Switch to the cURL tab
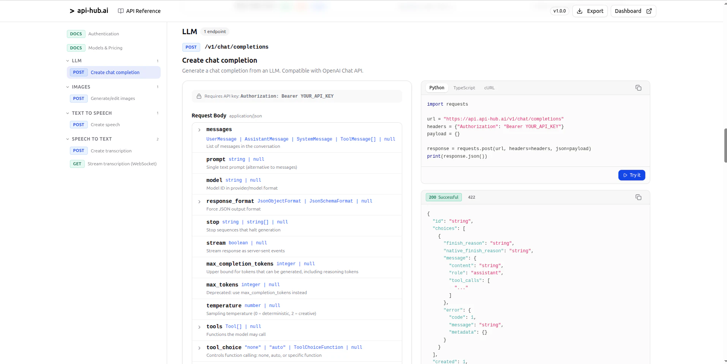727x364 pixels. click(488, 88)
